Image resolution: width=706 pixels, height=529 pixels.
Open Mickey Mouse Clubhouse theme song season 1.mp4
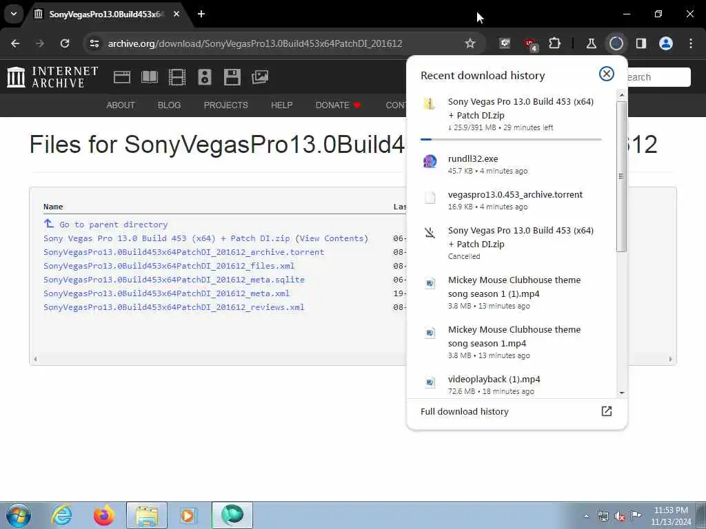(x=511, y=342)
